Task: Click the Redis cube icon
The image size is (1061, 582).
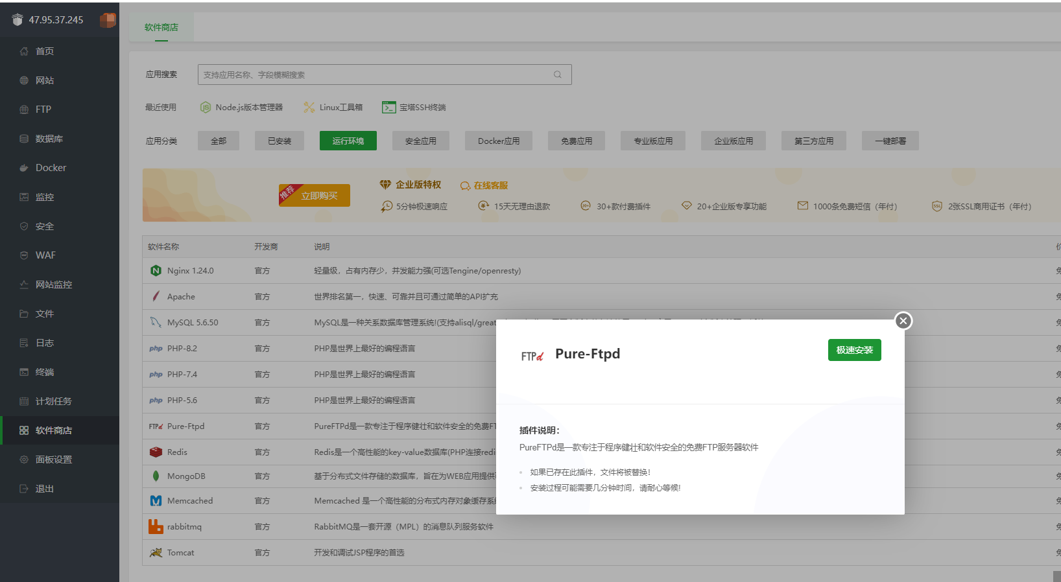Action: coord(156,452)
